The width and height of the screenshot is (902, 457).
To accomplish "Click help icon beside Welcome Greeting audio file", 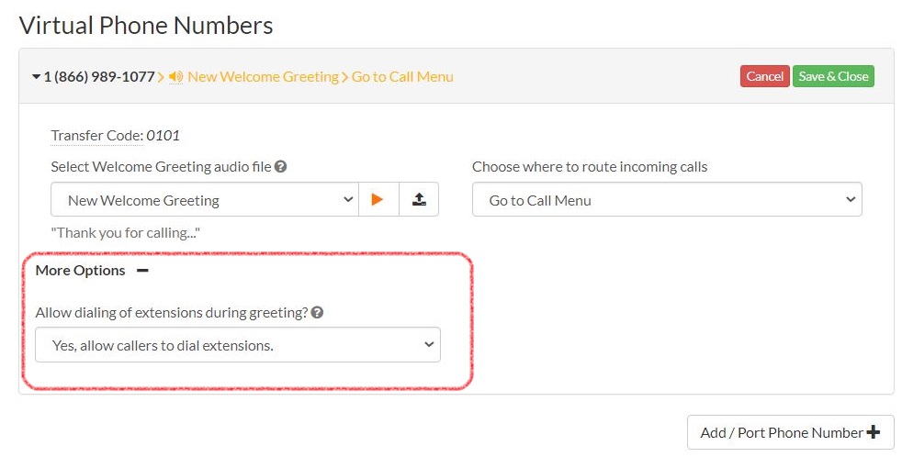I will (280, 167).
